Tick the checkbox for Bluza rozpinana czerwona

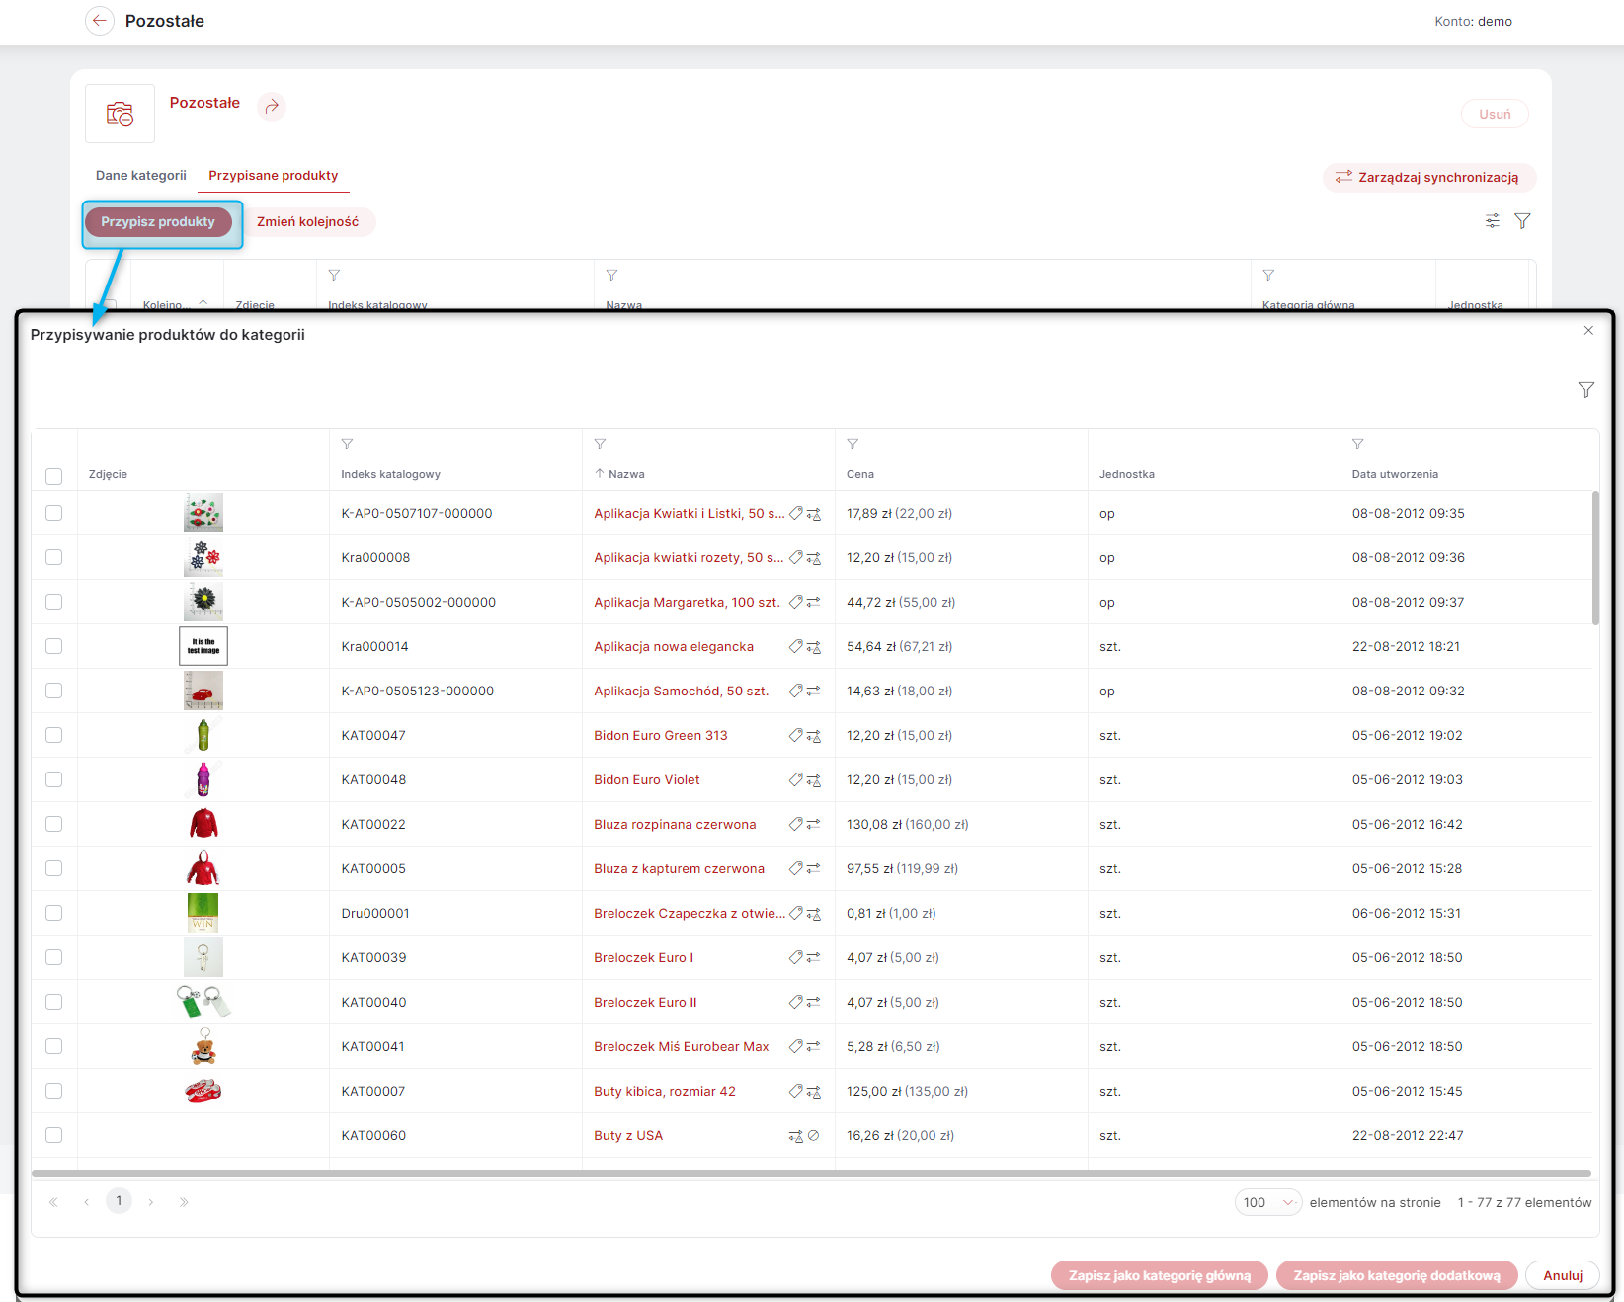pyautogui.click(x=54, y=824)
